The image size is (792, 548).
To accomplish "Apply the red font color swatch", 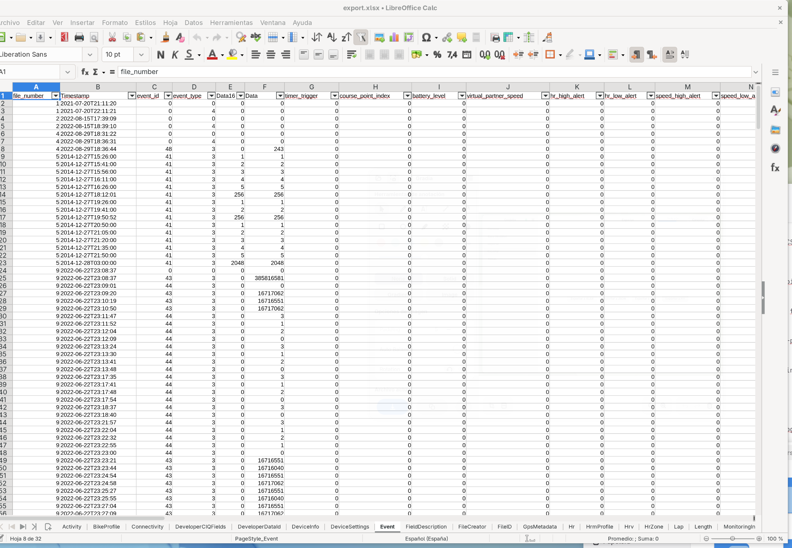I will [x=212, y=54].
